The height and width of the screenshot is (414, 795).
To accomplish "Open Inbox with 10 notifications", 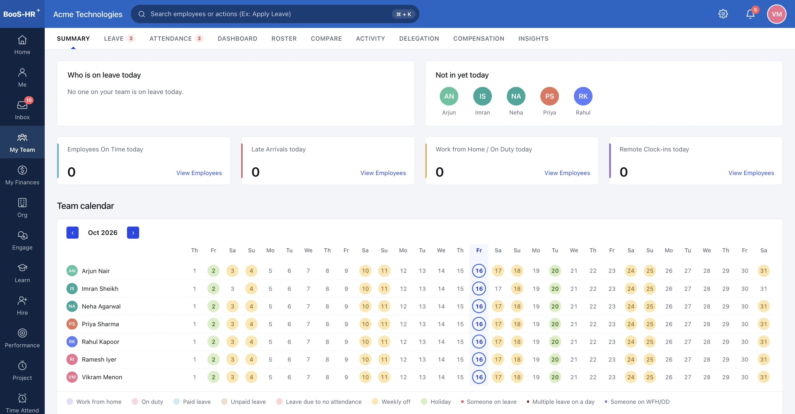I will (22, 109).
